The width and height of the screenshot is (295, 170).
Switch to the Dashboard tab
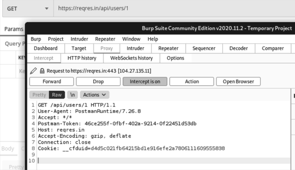tap(46, 49)
